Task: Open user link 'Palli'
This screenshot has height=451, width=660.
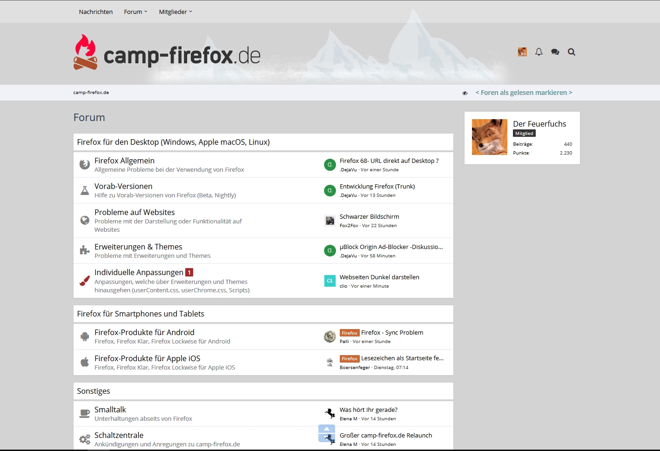Action: [344, 342]
